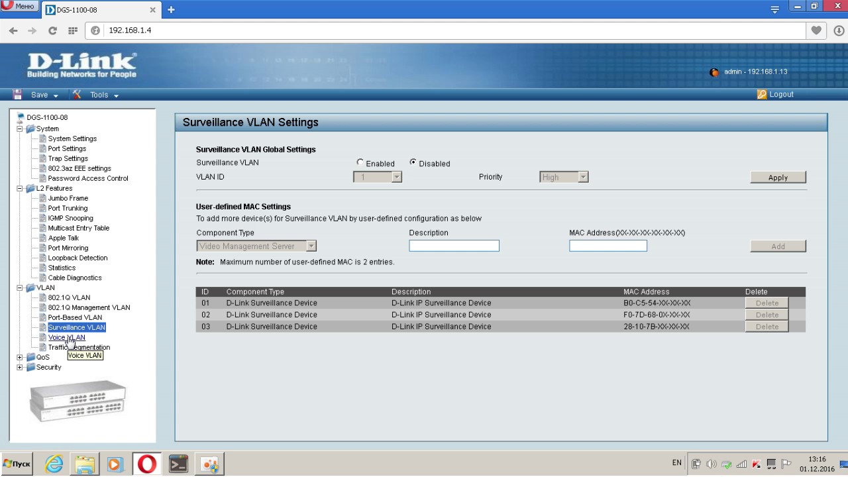
Task: Open Speed Dial grid icon
Action: click(x=73, y=30)
